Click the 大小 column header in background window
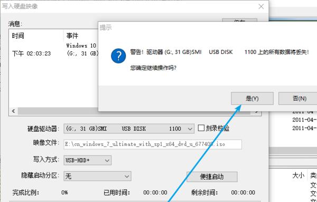Screen dimensions: 317x202 [298, 175]
